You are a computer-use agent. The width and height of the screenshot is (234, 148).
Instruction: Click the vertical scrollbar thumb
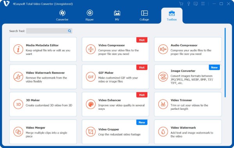point(225,63)
